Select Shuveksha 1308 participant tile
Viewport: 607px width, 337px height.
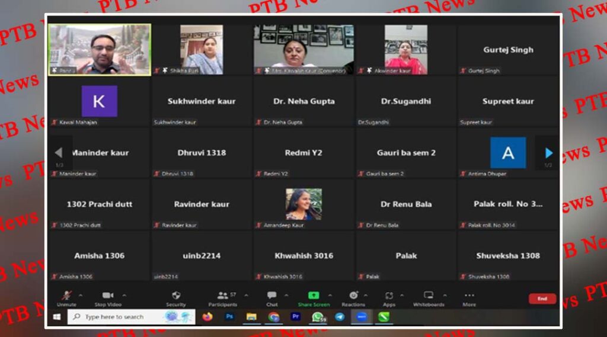click(508, 256)
